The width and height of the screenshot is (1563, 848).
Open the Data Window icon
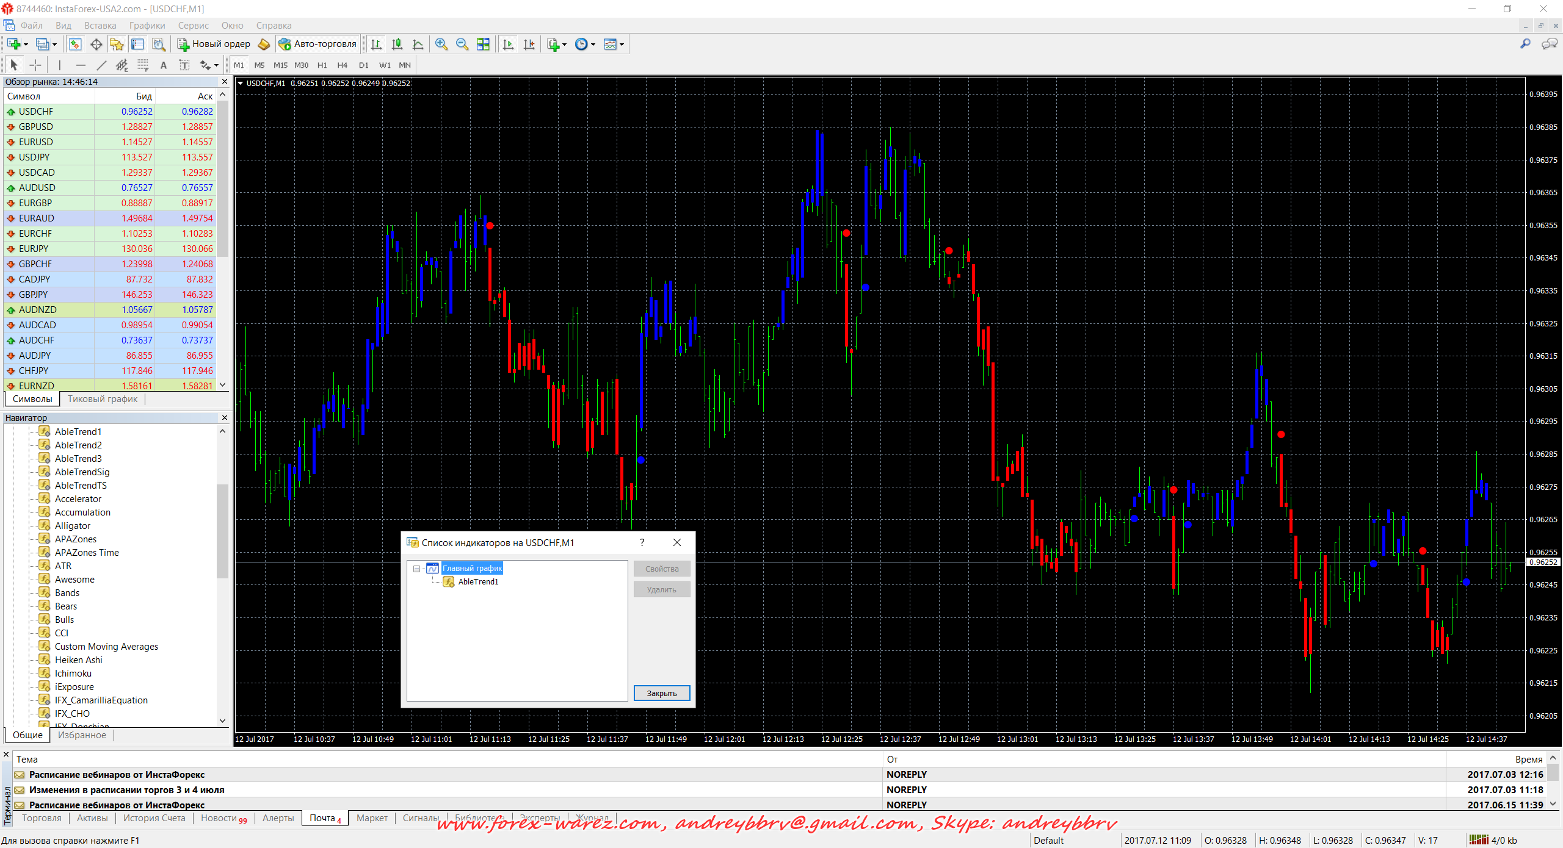[x=96, y=44]
